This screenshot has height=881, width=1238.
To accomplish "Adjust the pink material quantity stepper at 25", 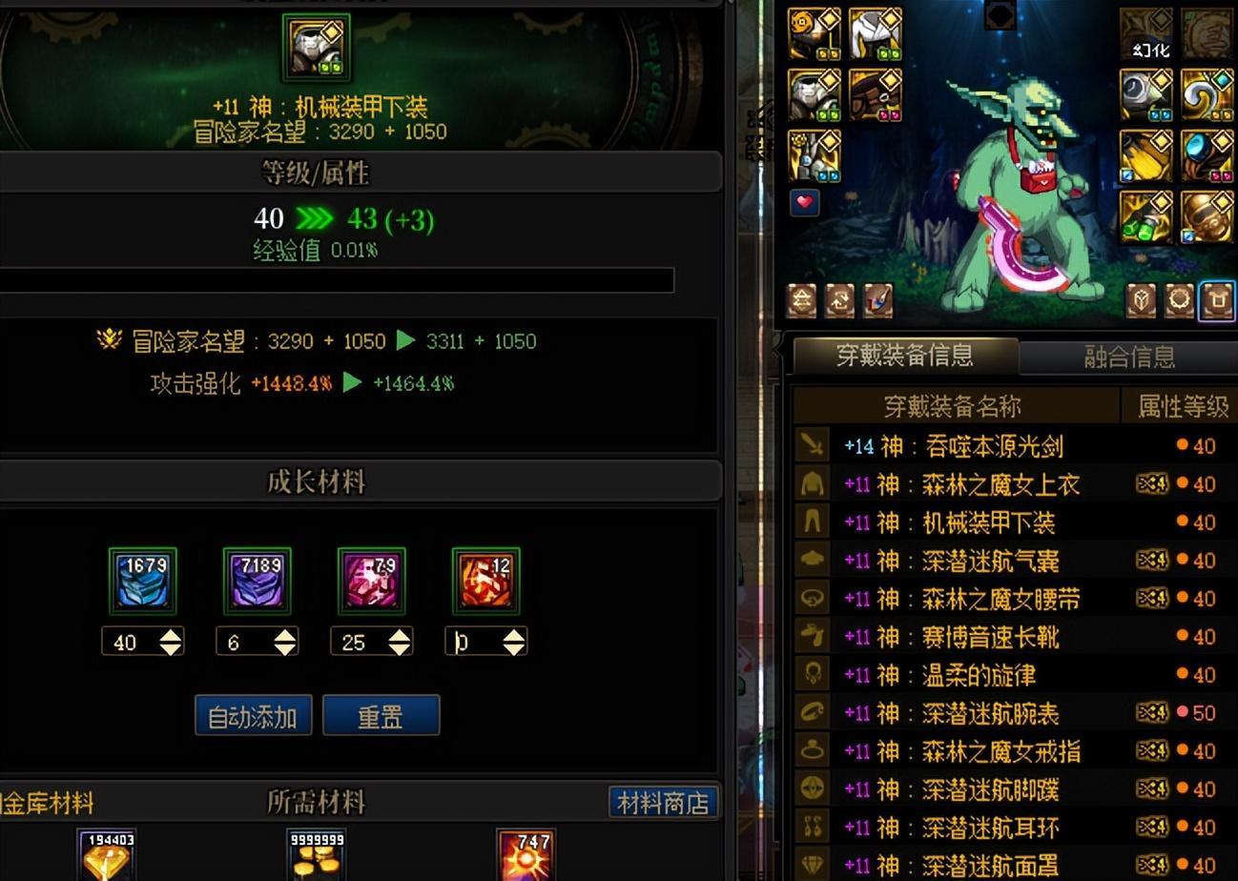I will [x=399, y=642].
